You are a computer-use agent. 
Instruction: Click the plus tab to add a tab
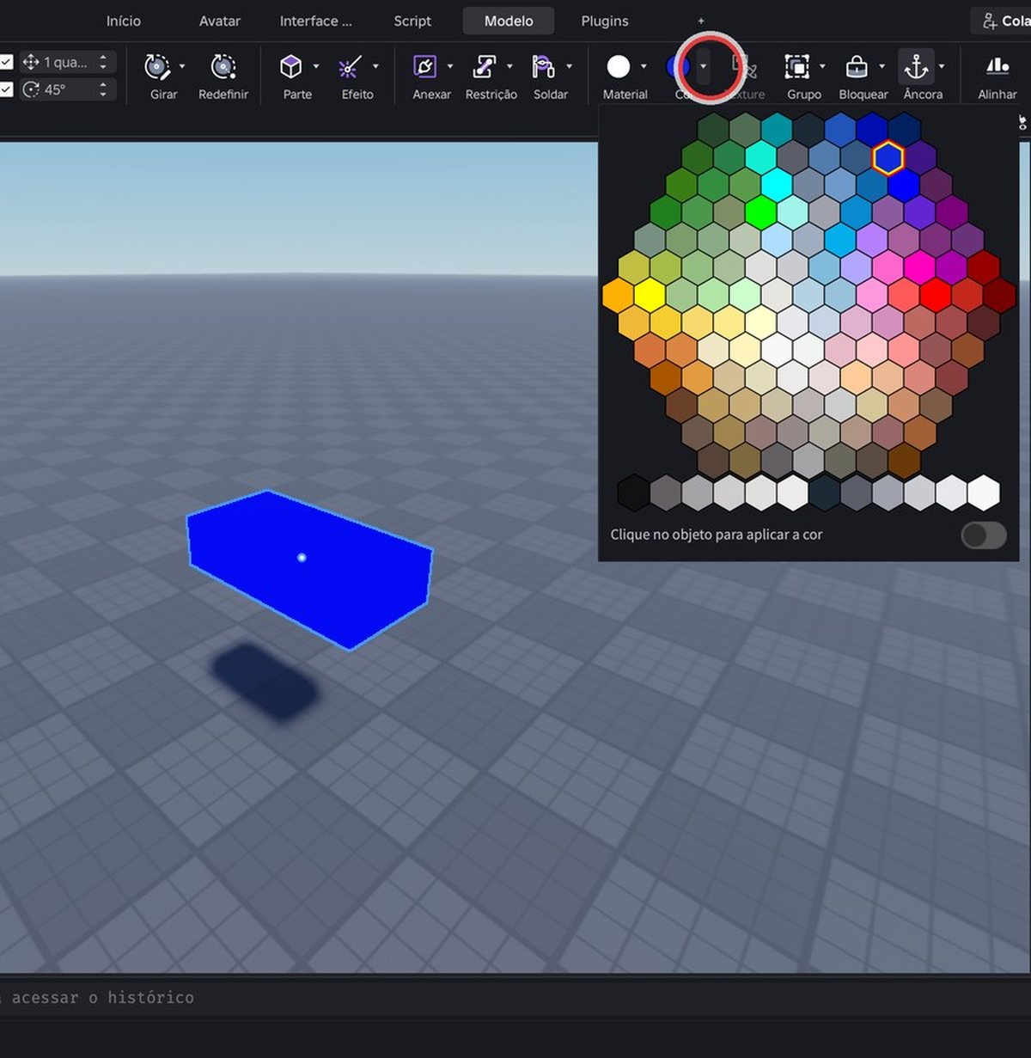coord(701,21)
